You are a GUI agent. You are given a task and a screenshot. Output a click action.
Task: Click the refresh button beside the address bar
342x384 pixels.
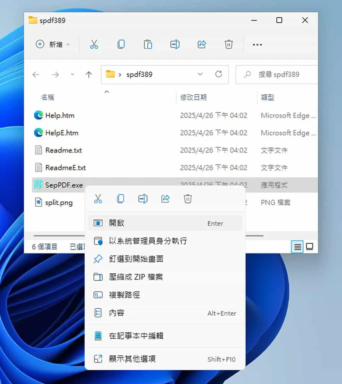[x=218, y=74]
